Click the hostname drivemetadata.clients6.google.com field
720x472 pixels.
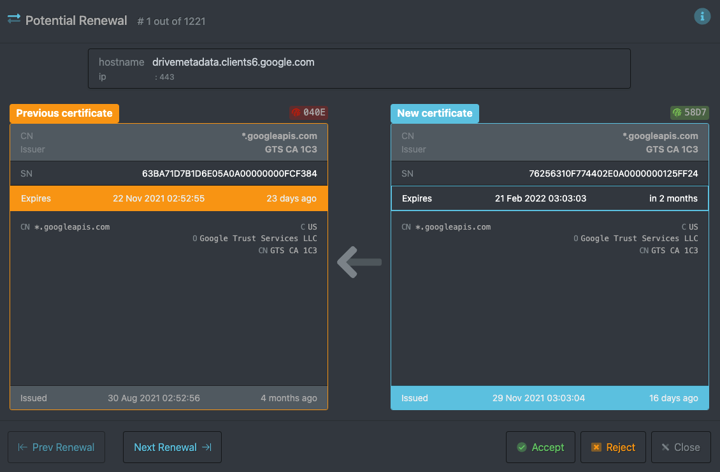pyautogui.click(x=233, y=62)
